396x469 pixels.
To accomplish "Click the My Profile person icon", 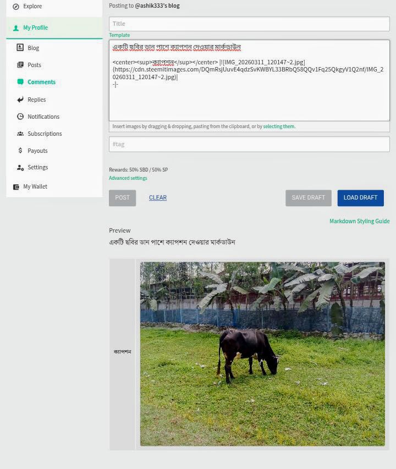I will (x=16, y=28).
